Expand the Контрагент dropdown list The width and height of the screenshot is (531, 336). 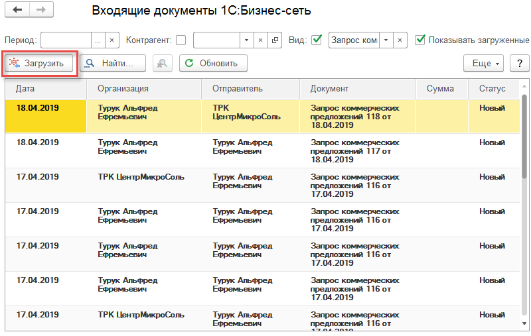pos(246,40)
